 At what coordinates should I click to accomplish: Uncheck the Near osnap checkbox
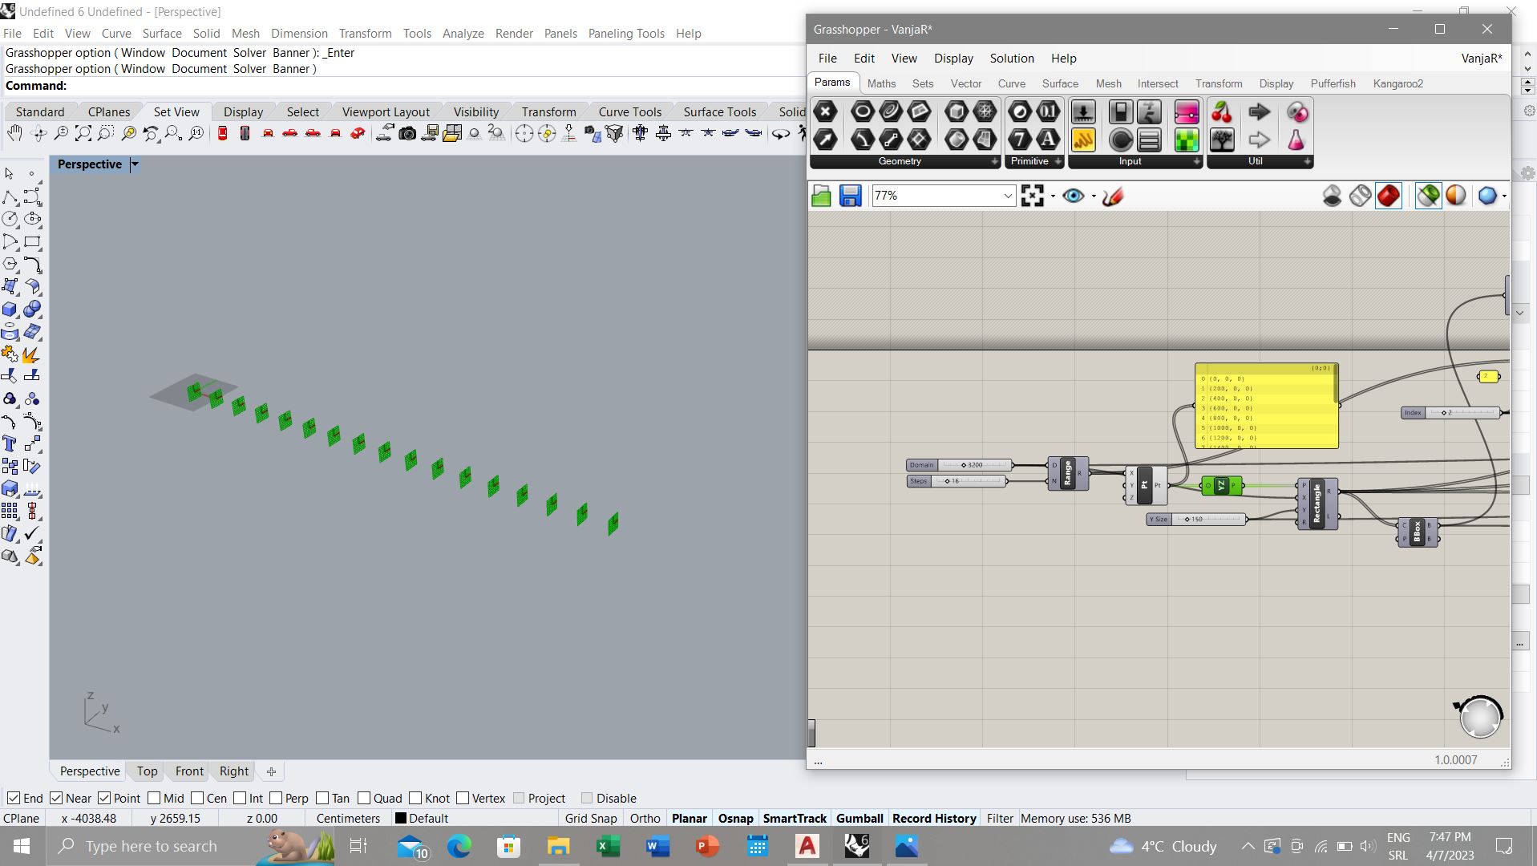coord(56,798)
